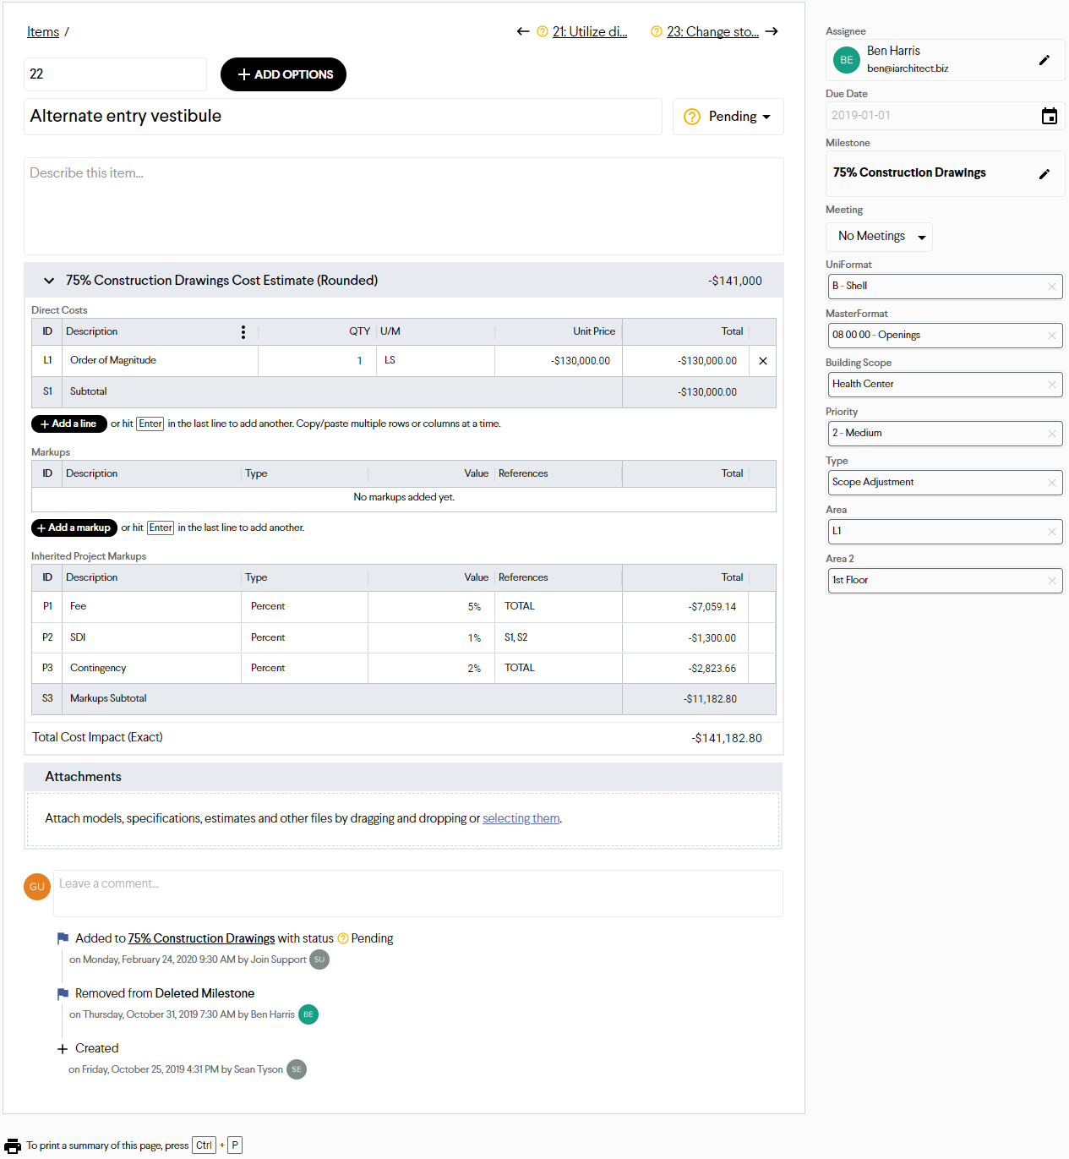The height and width of the screenshot is (1159, 1069).
Task: Collapse the 75% Construction Drawings Cost Estimate section
Action: 49,281
